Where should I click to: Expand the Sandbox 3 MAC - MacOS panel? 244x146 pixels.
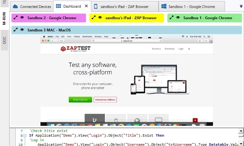tap(15, 30)
